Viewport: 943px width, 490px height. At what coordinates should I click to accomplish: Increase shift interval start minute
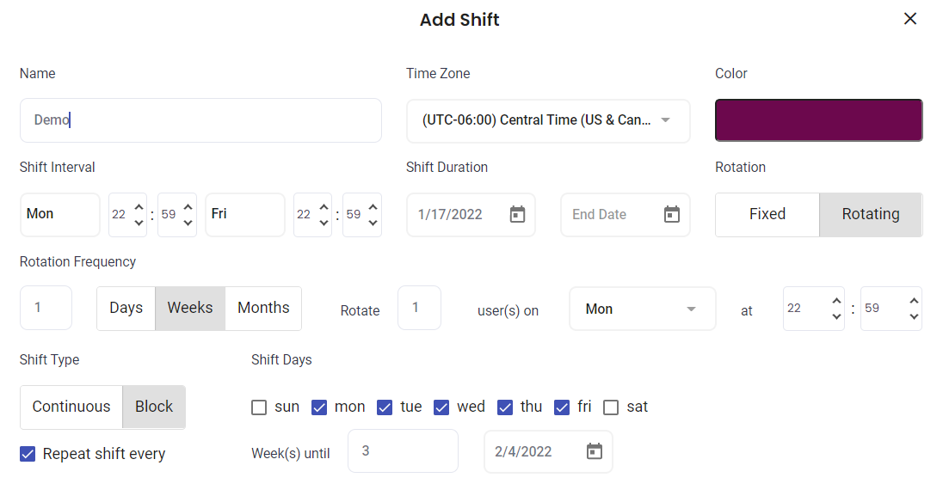click(188, 207)
